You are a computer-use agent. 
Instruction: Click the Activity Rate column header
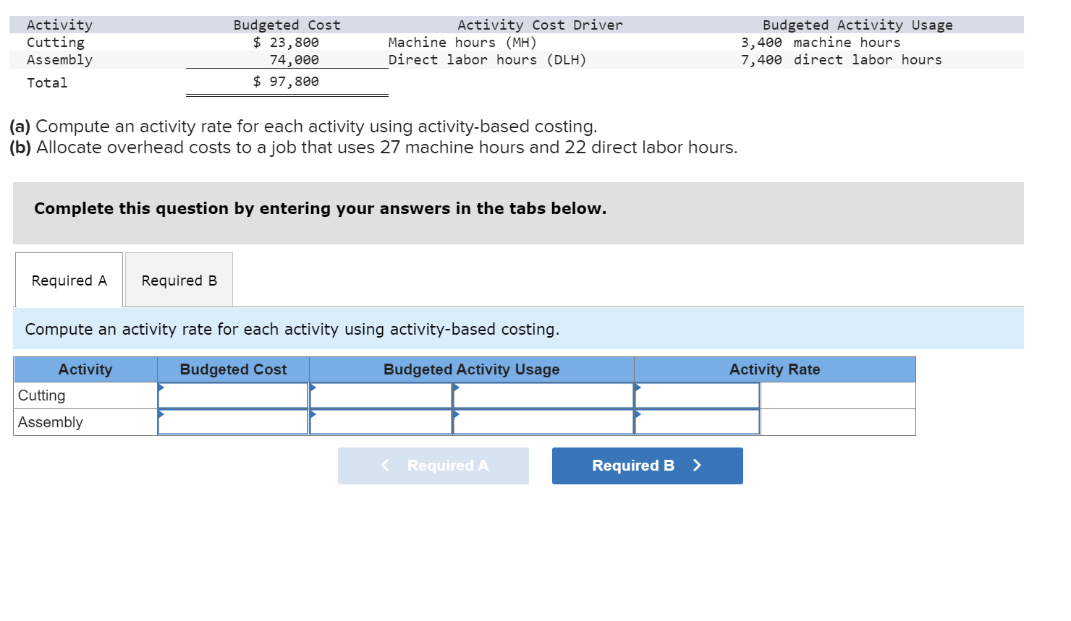(774, 369)
